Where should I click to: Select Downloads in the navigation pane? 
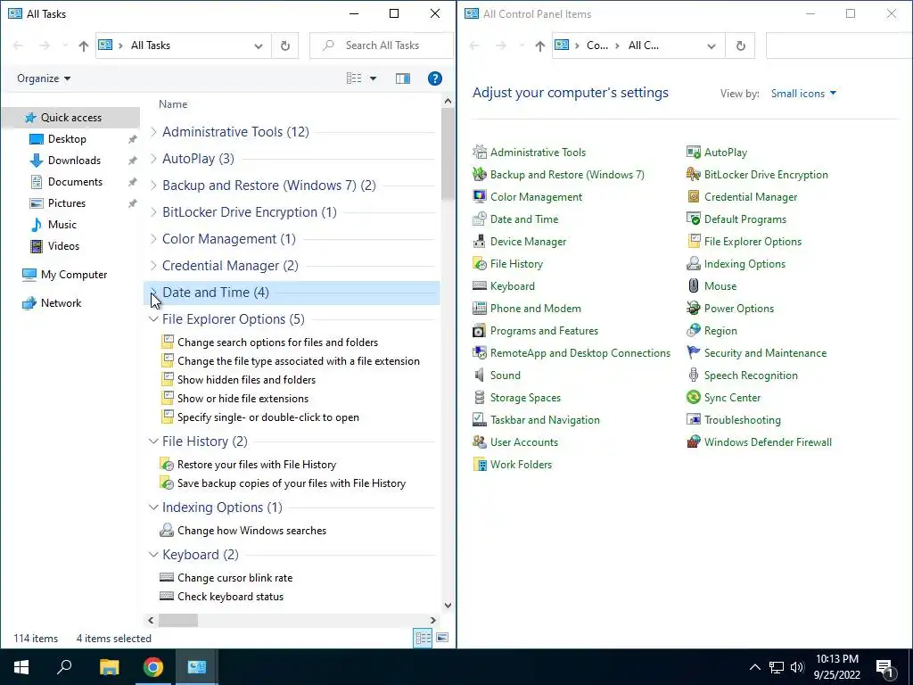click(74, 161)
